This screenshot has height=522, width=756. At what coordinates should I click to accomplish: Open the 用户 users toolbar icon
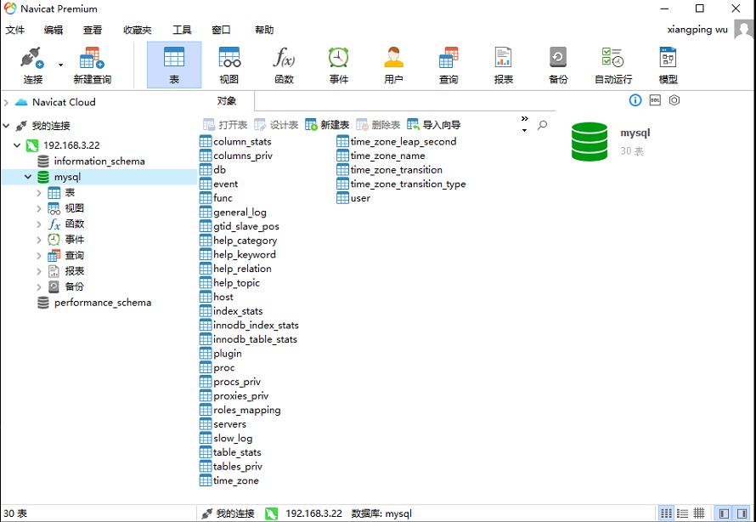[394, 65]
